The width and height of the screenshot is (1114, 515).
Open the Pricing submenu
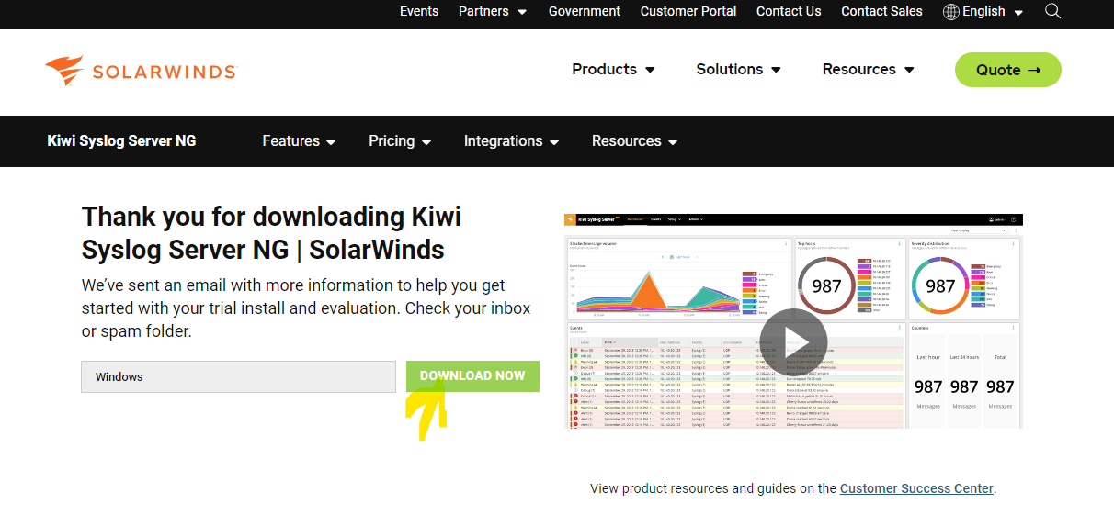tap(400, 141)
